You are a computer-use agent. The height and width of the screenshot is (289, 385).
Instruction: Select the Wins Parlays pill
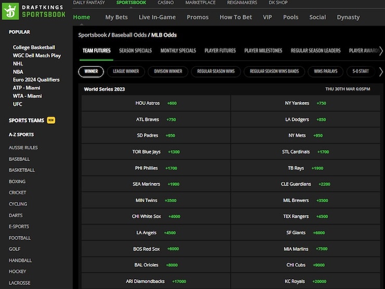tap(326, 71)
